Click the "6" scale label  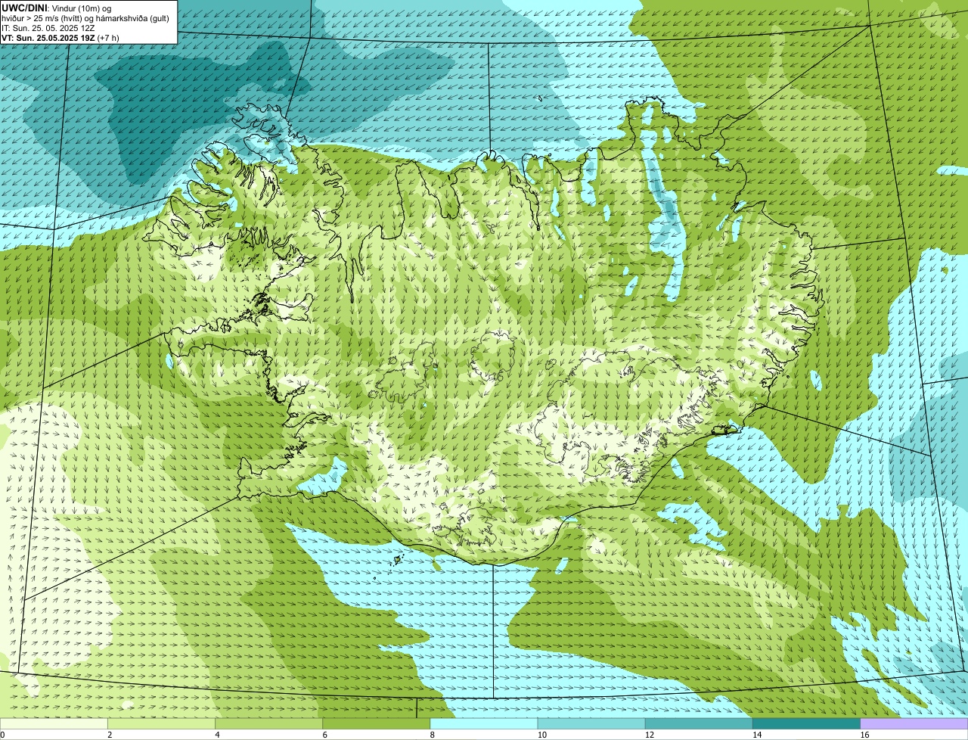[x=324, y=735]
